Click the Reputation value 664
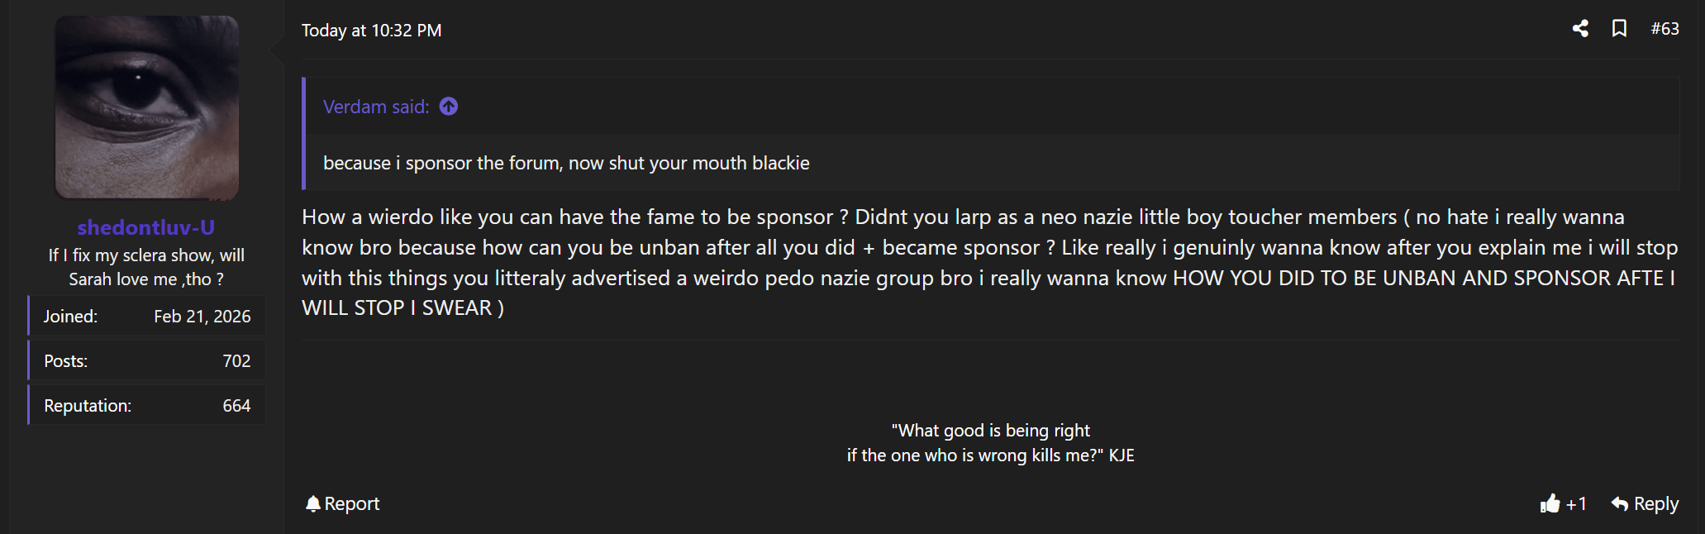This screenshot has height=534, width=1705. 236,406
